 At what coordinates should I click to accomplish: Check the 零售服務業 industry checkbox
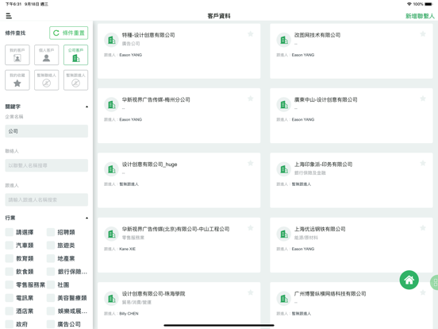click(10, 284)
